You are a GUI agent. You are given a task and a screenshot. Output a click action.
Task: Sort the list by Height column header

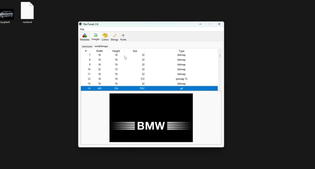pos(116,51)
